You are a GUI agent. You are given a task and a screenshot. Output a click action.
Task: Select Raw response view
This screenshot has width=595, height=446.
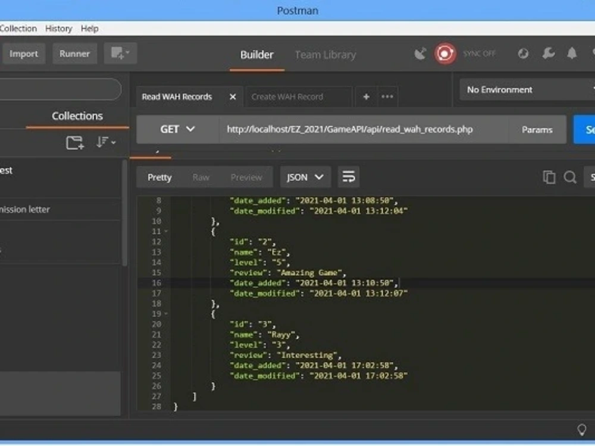pos(201,177)
